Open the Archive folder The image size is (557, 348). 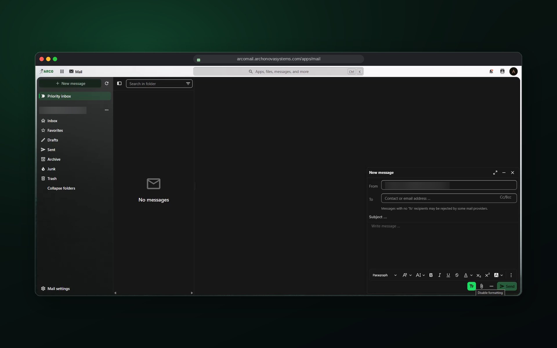pos(75,159)
